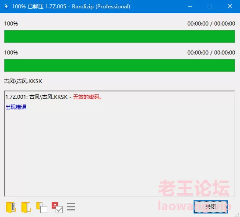
Task: Open the zipped archive folder icon
Action: click(x=11, y=207)
